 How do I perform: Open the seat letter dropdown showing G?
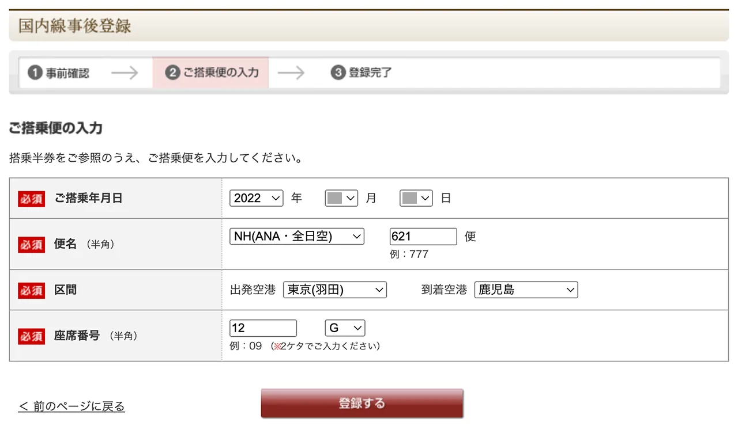[x=345, y=328]
